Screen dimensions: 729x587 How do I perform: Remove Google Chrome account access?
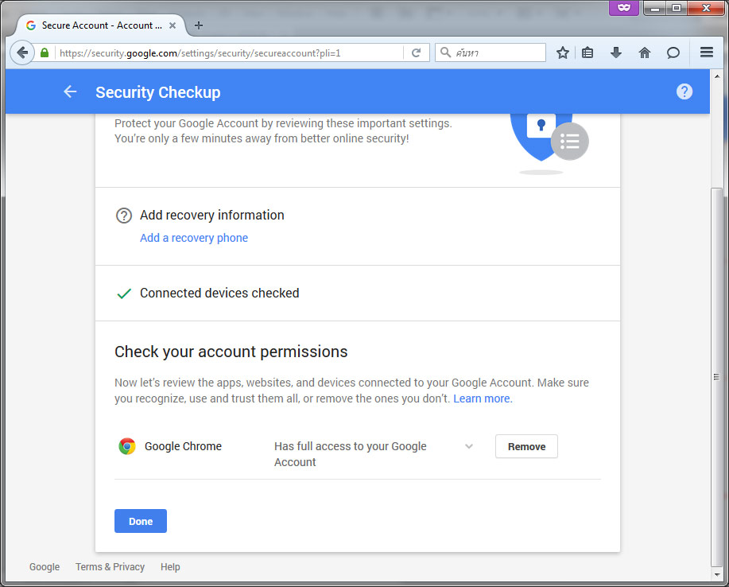[526, 446]
